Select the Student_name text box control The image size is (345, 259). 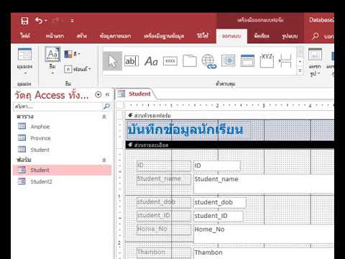pos(264,183)
